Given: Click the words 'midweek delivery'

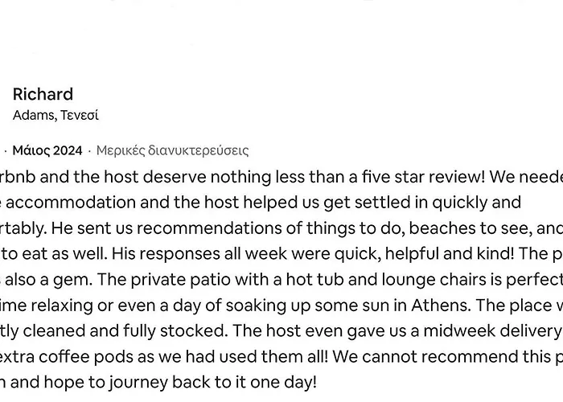Looking at the screenshot, I should click(x=491, y=331).
